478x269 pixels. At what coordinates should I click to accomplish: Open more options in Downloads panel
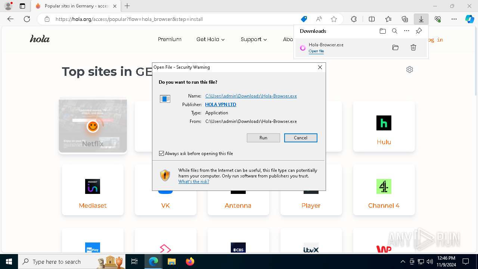(407, 31)
